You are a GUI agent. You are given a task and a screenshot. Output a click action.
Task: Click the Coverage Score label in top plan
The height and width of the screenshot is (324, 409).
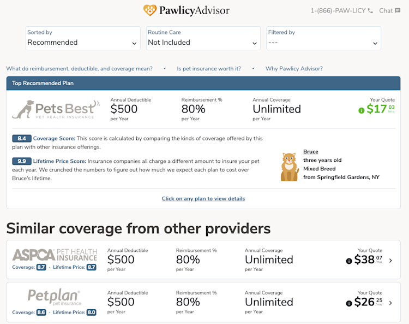[54, 138]
